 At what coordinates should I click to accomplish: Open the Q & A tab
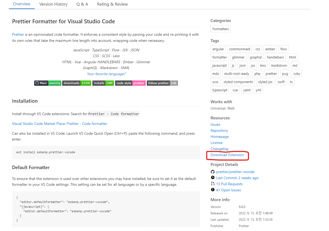(82, 4)
